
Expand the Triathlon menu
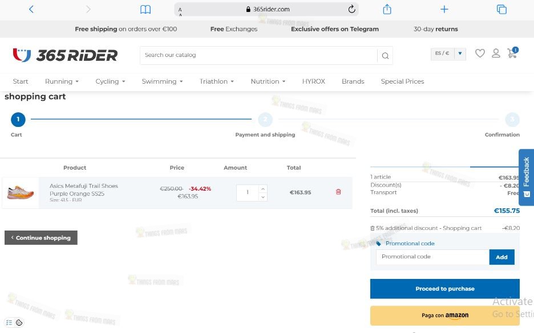216,81
